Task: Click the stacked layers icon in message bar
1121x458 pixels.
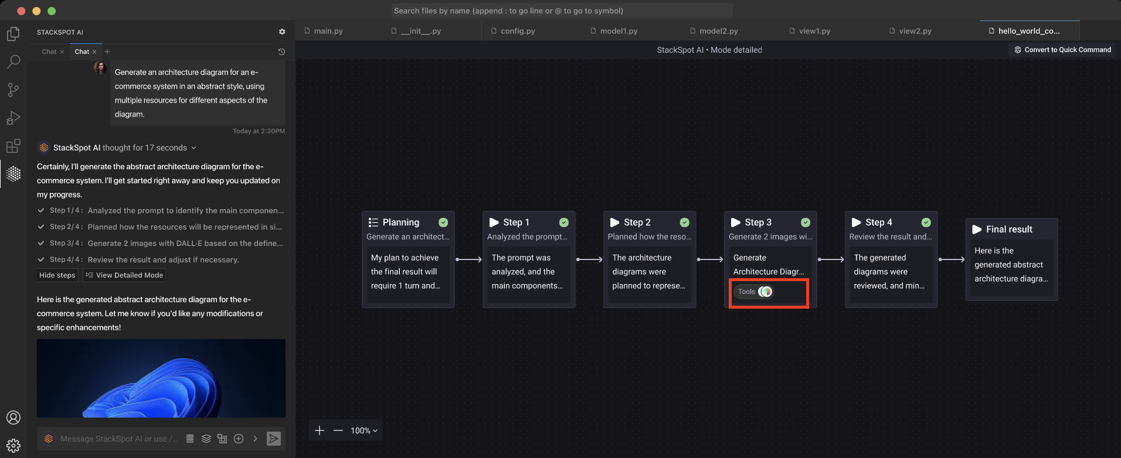Action: (x=206, y=439)
